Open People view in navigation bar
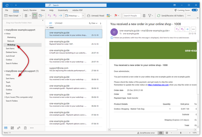The image size is (202, 137). click(19, 128)
